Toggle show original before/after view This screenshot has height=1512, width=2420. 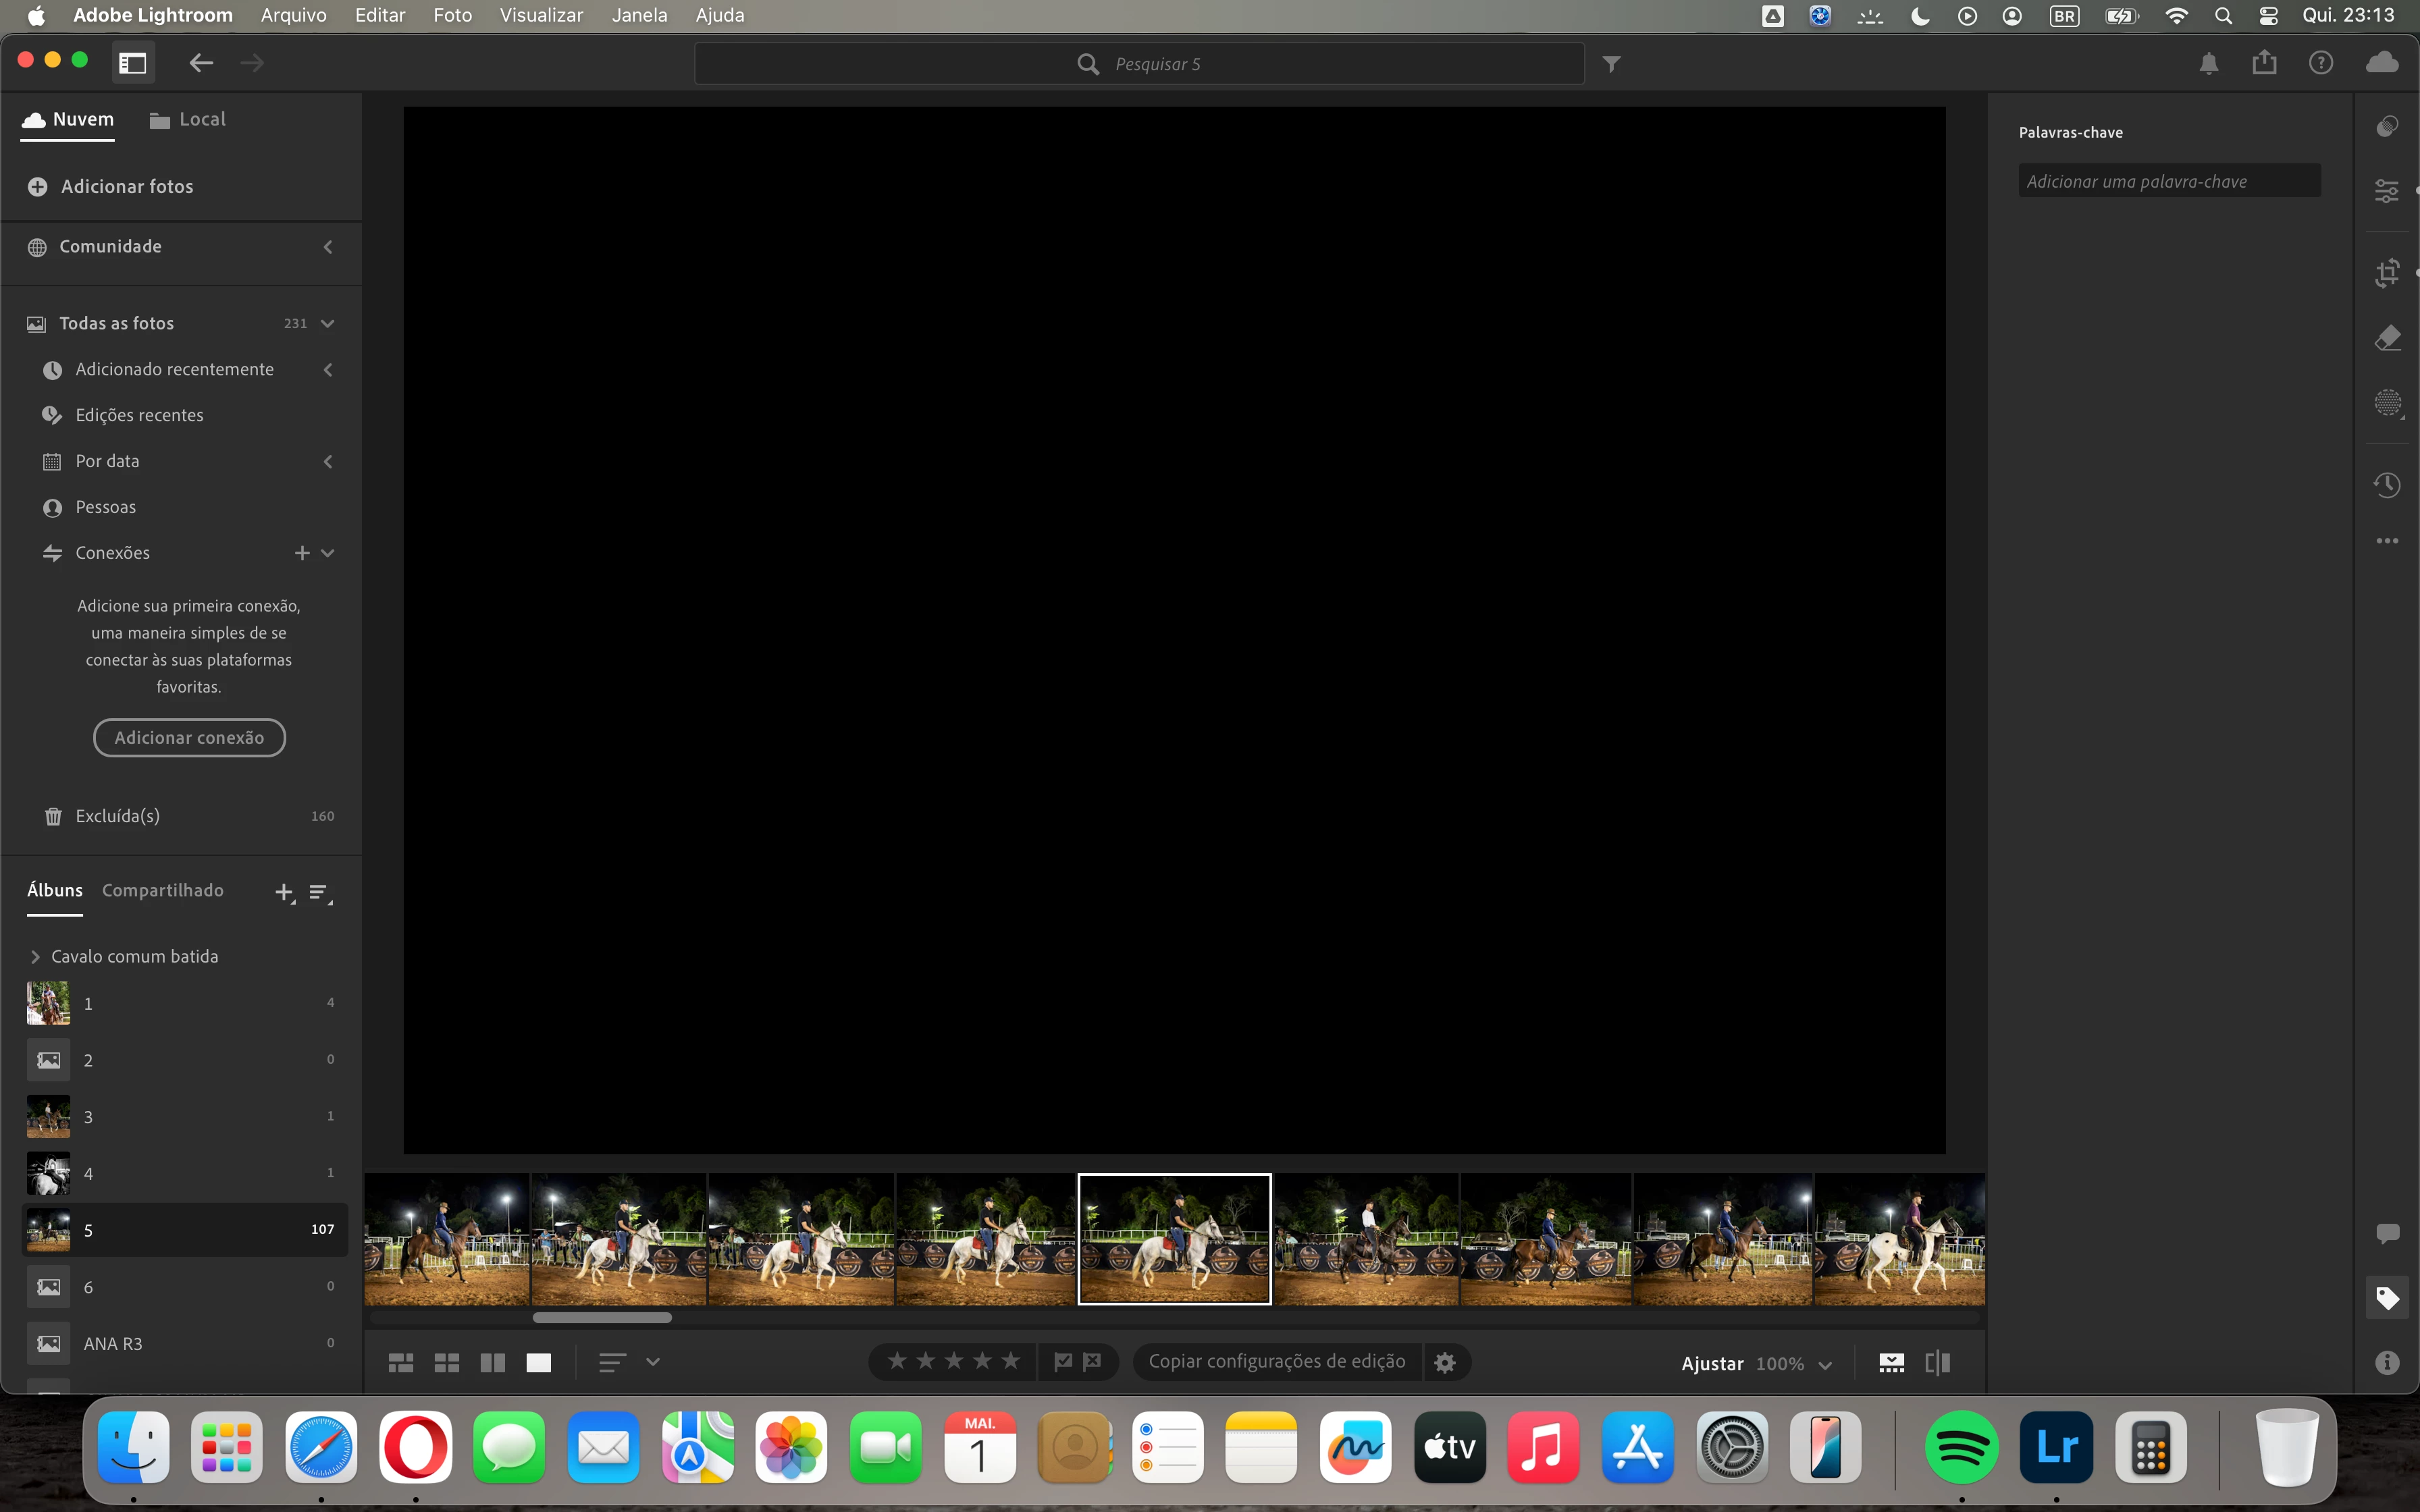[1937, 1363]
